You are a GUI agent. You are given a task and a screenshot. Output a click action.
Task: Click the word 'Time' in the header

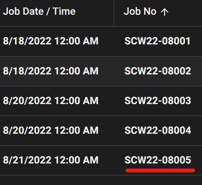click(64, 12)
